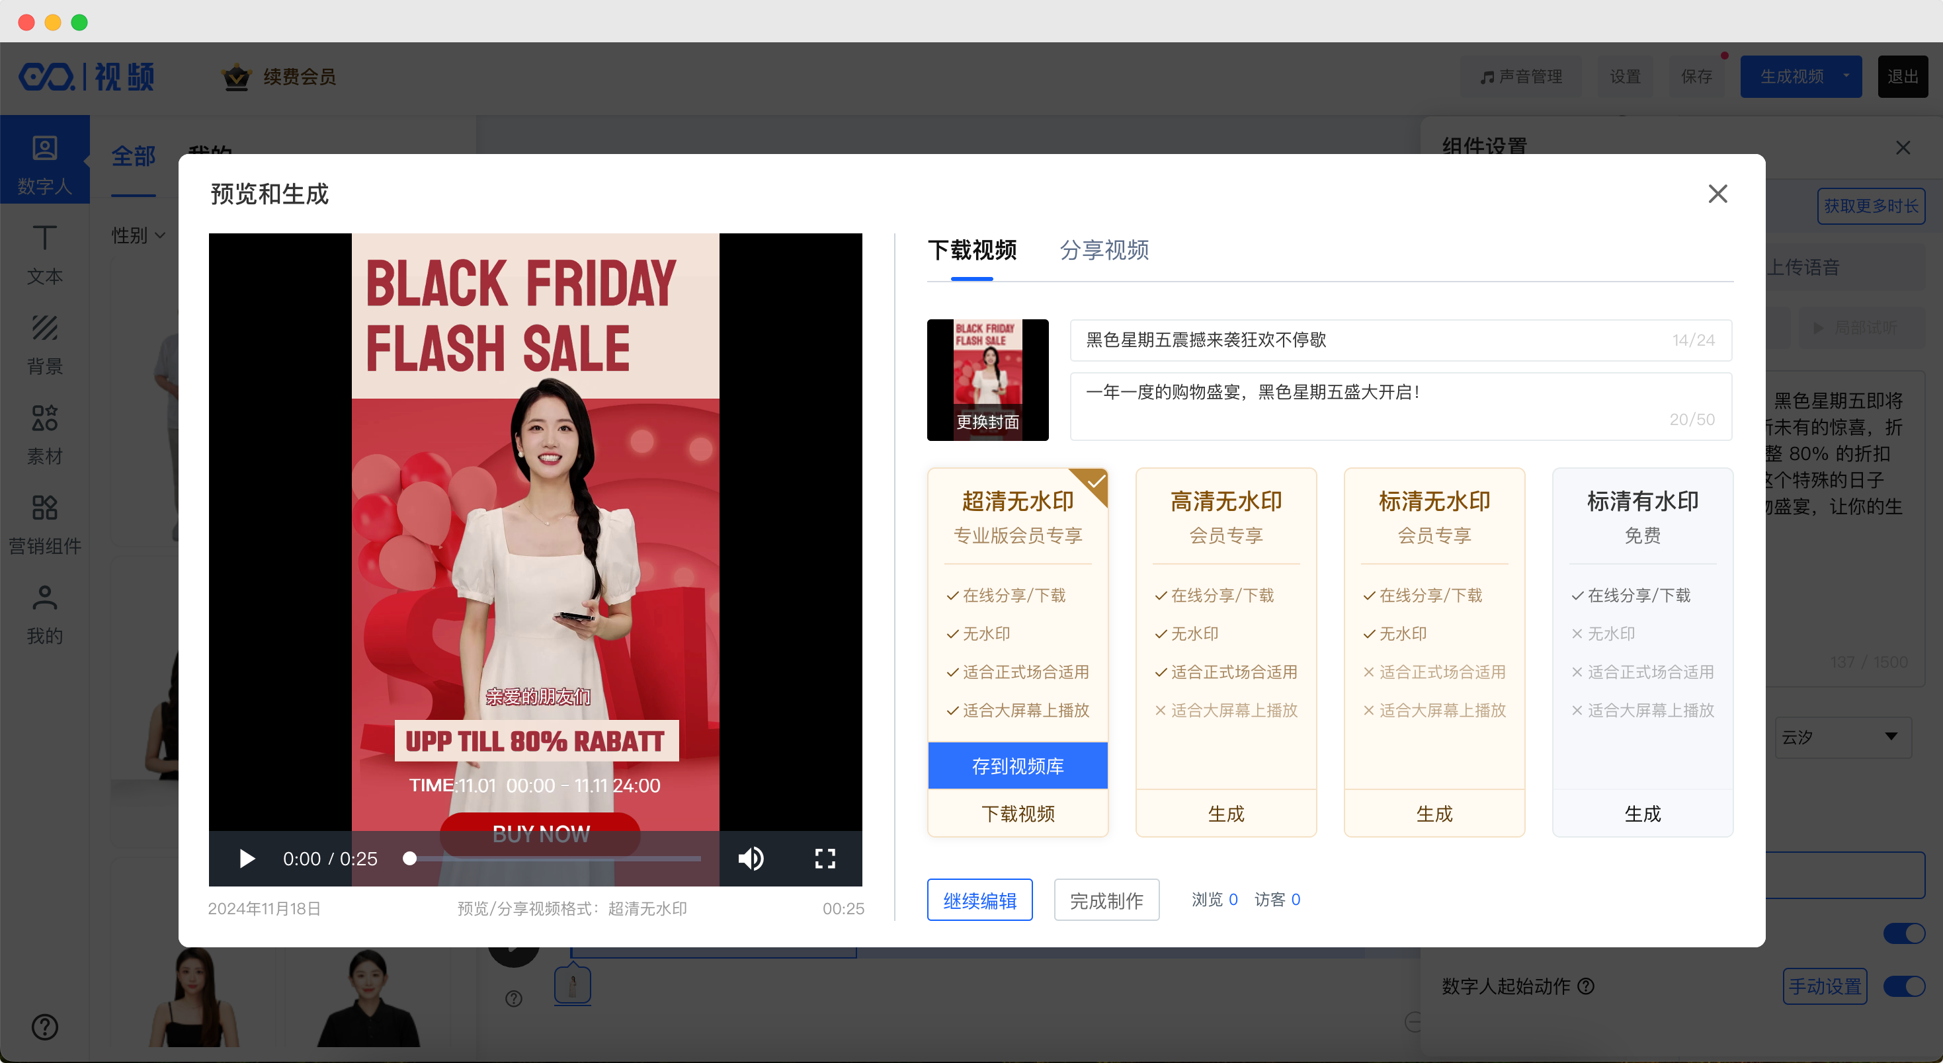Click 保存 in top toolbar

point(1696,76)
